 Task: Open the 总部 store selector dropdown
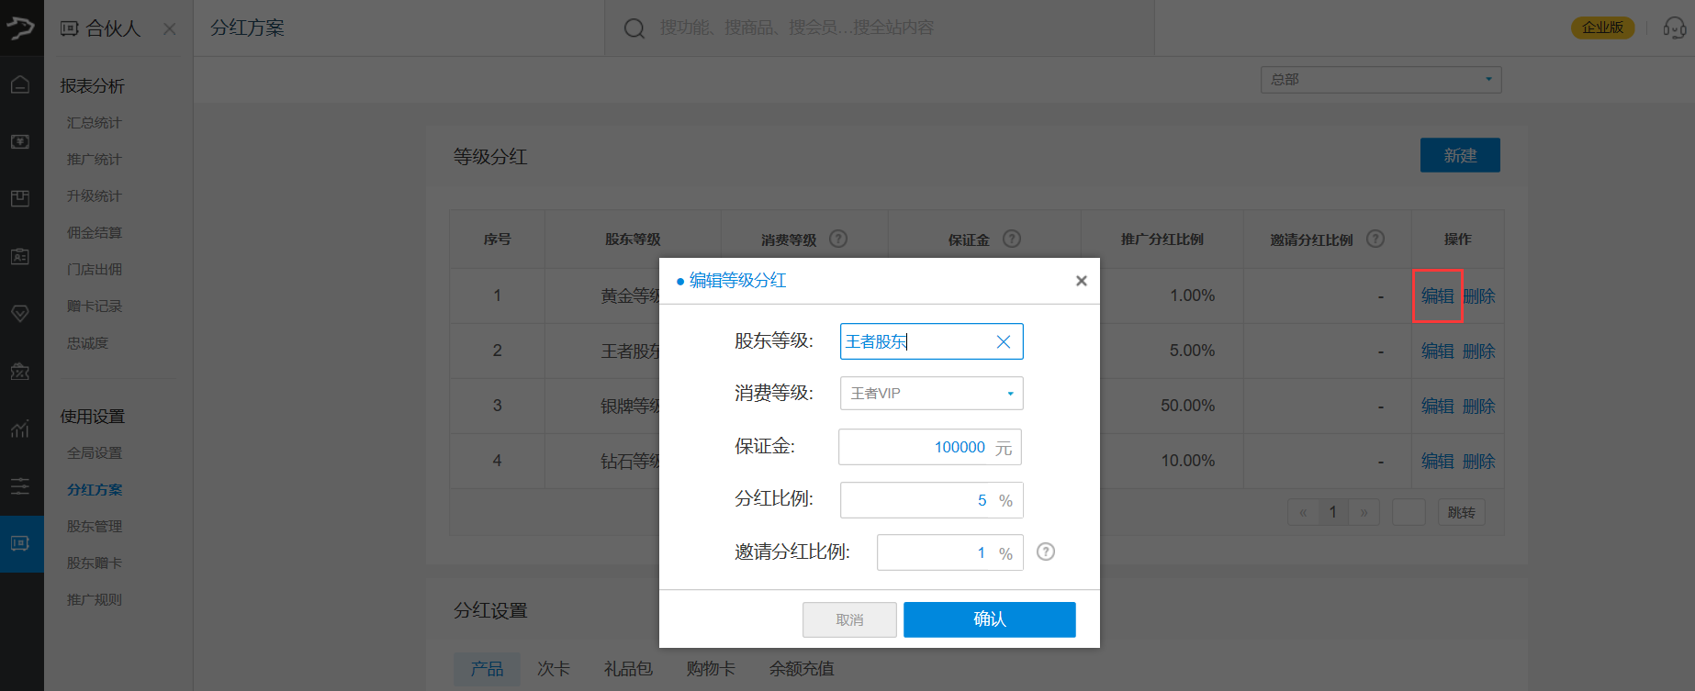pos(1380,80)
